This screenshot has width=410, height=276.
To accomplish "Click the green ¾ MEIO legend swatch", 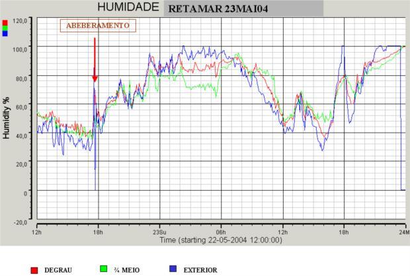I will 103,269.
